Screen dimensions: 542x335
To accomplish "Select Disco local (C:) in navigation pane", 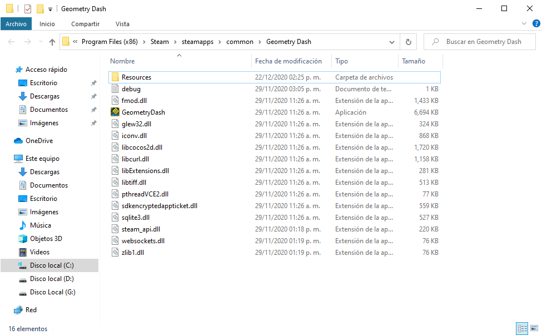I will pos(49,265).
